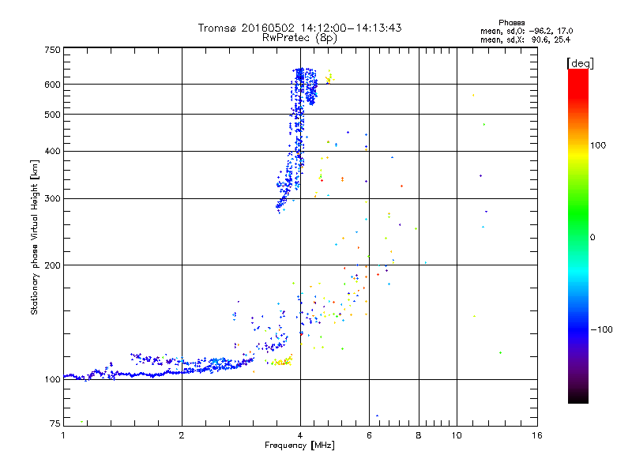Click the yellow echo cluster near 600 km

(x=329, y=77)
